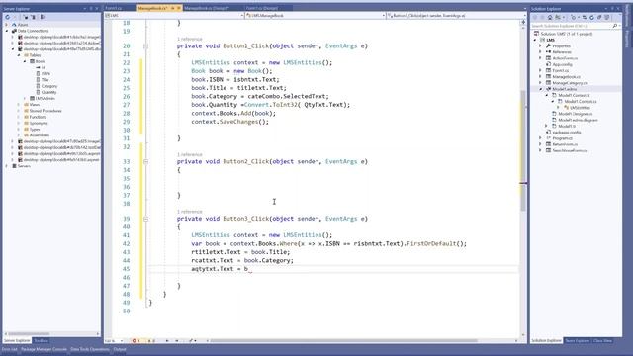Click the Refresh icon in Server Explorer toolbar
The width and height of the screenshot is (633, 356).
[x=8, y=17]
